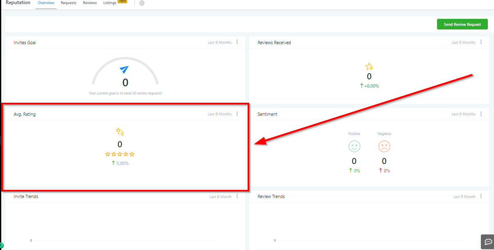The width and height of the screenshot is (494, 250).
Task: Open Sentiment card three-dot menu
Action: 481,114
